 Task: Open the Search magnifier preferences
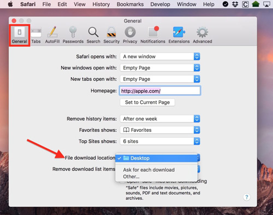pyautogui.click(x=93, y=35)
